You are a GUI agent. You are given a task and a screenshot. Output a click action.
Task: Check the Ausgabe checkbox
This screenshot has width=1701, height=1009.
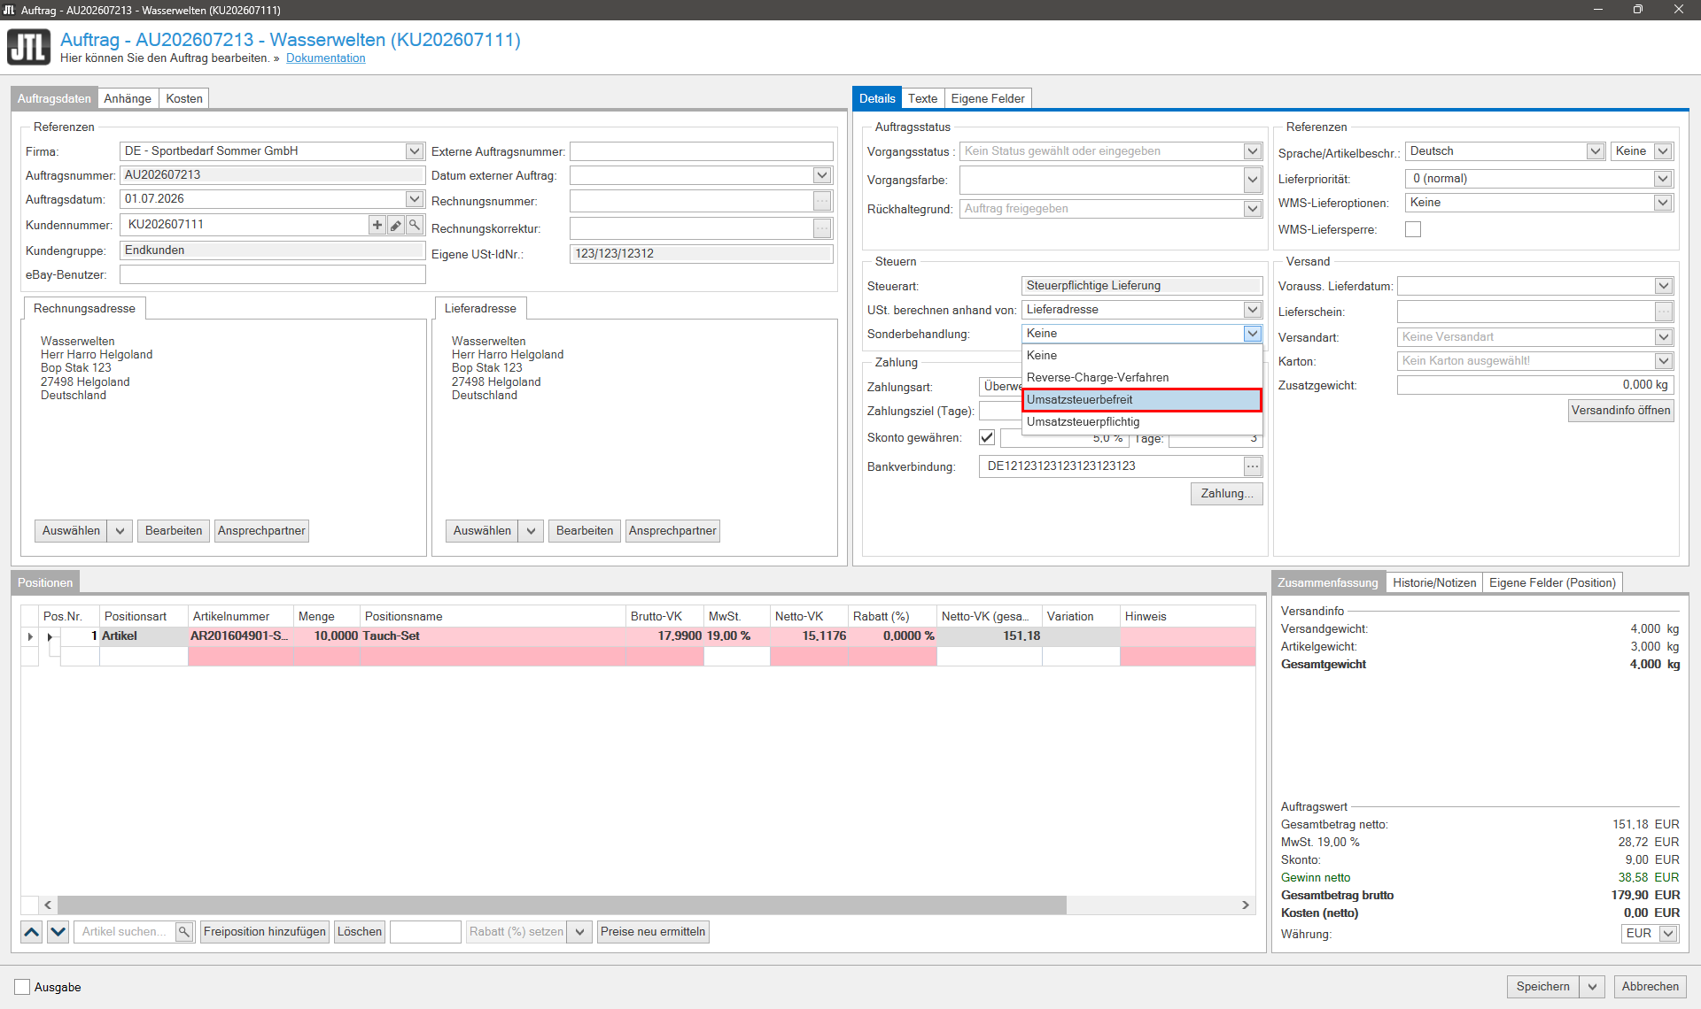22,987
